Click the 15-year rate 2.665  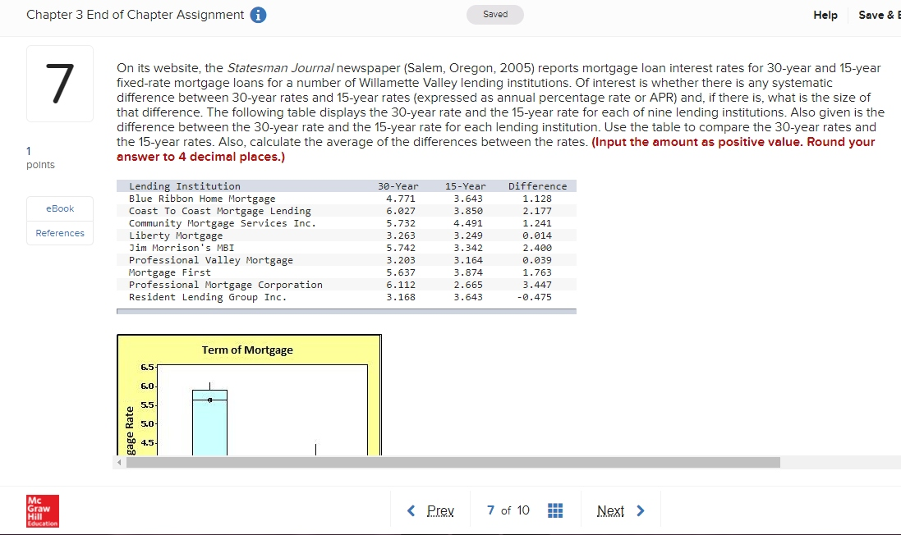click(x=467, y=285)
